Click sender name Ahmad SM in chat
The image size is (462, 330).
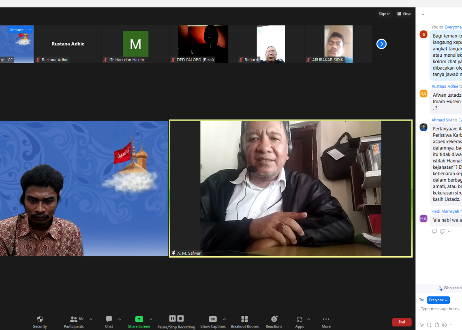442,120
